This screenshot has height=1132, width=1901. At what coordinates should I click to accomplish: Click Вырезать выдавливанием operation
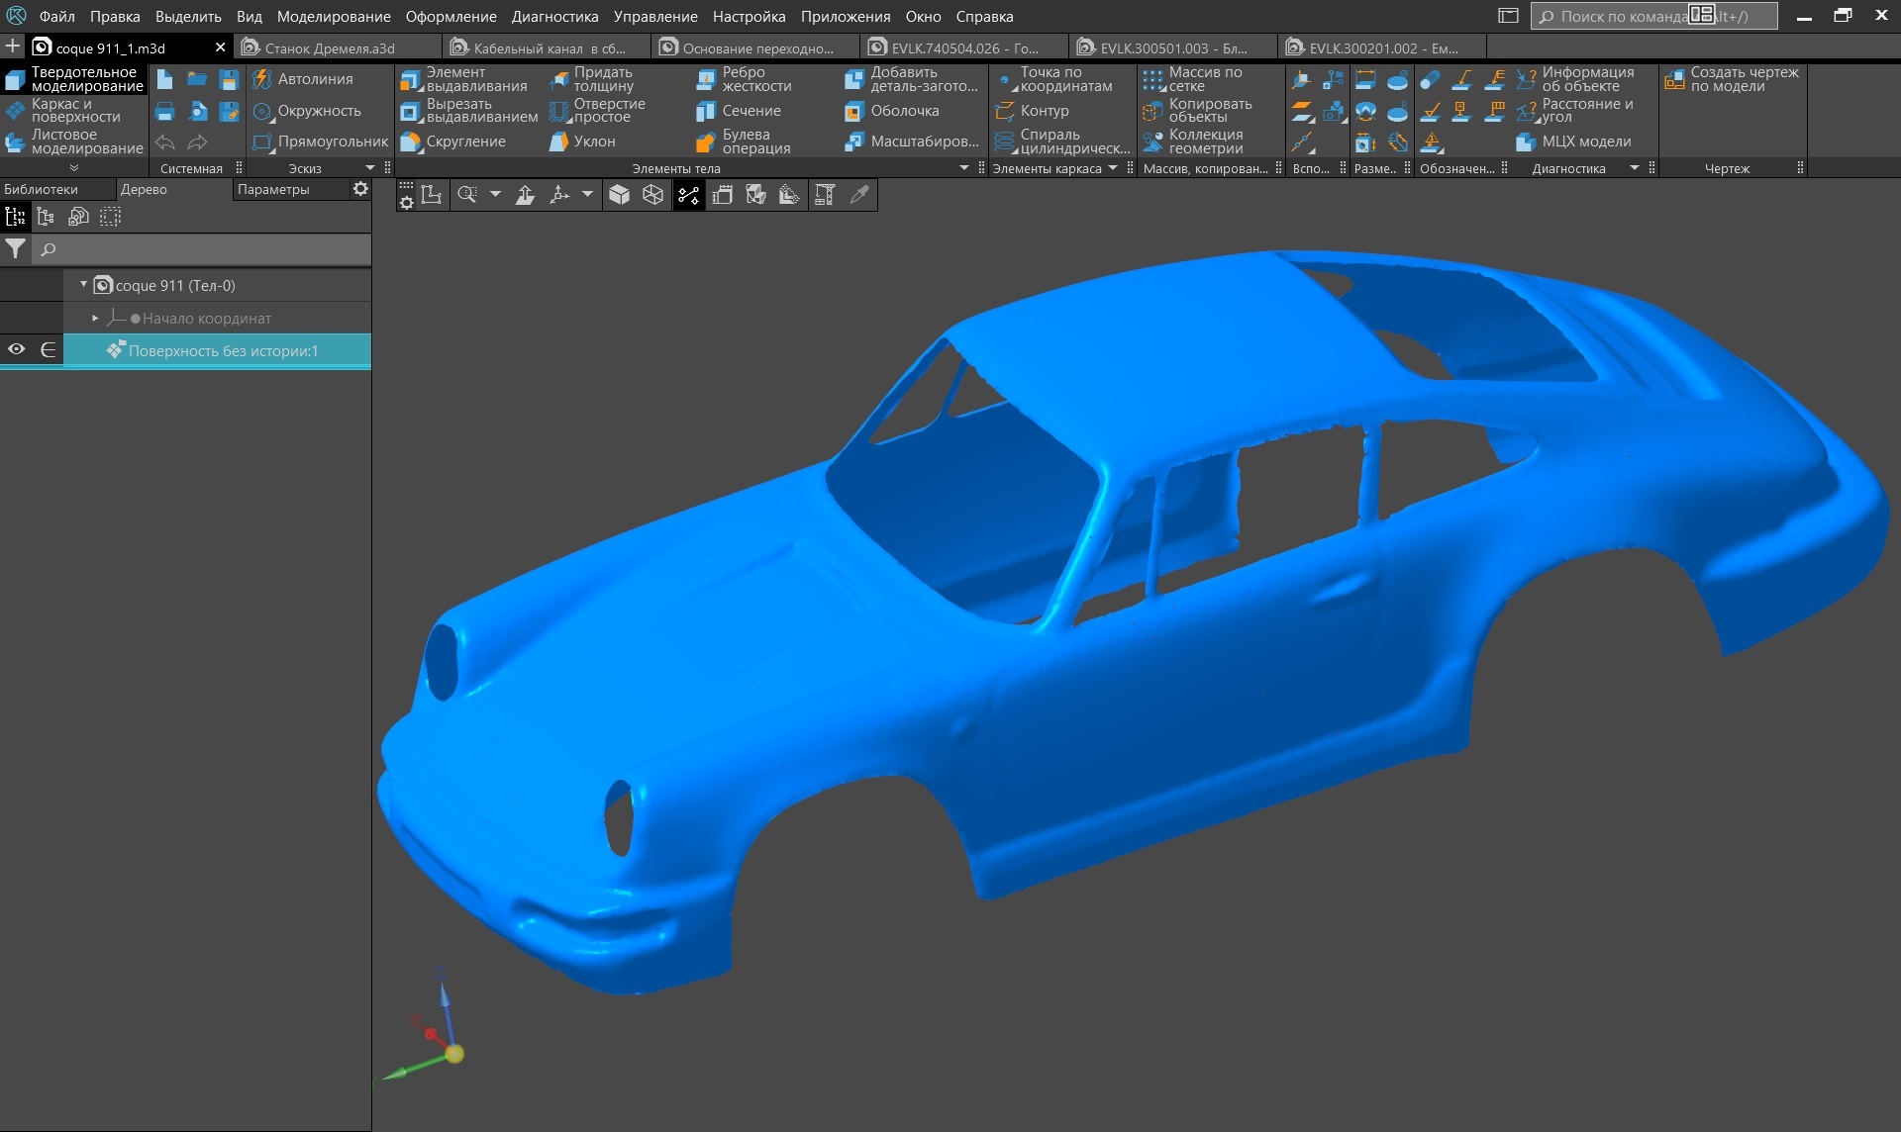pos(469,111)
